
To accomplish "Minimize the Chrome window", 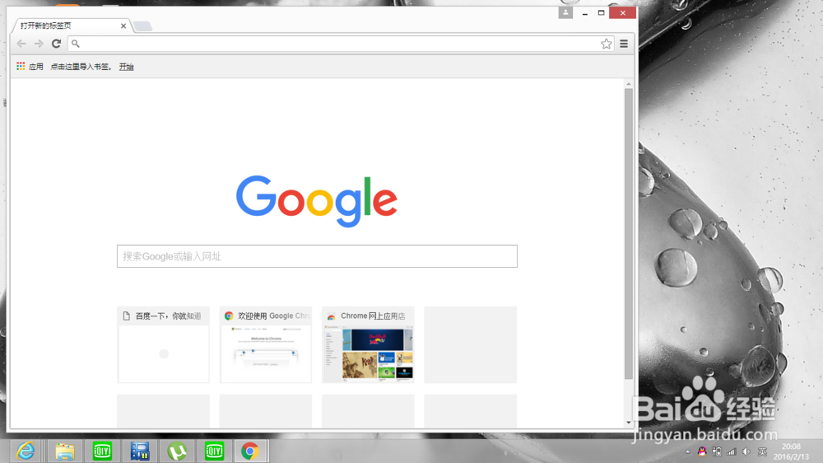I will click(x=584, y=12).
